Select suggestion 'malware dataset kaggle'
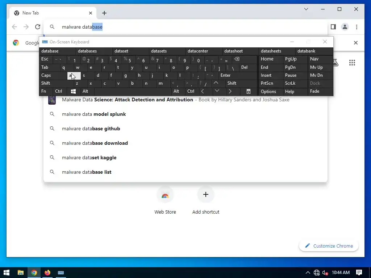The width and height of the screenshot is (371, 278). tap(185, 157)
